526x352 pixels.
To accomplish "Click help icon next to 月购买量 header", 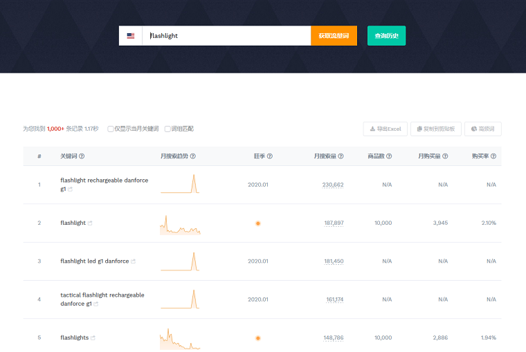I will click(445, 156).
